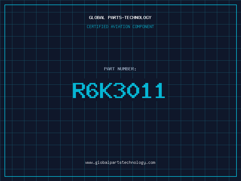Image resolution: width=241 pixels, height=181 pixels.
Task: Select the large part number R6K3011
Action: [119, 91]
